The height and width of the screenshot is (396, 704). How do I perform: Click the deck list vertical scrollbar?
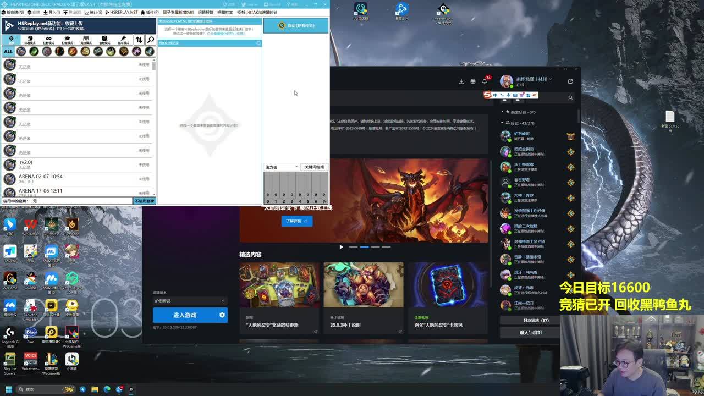[x=154, y=127]
